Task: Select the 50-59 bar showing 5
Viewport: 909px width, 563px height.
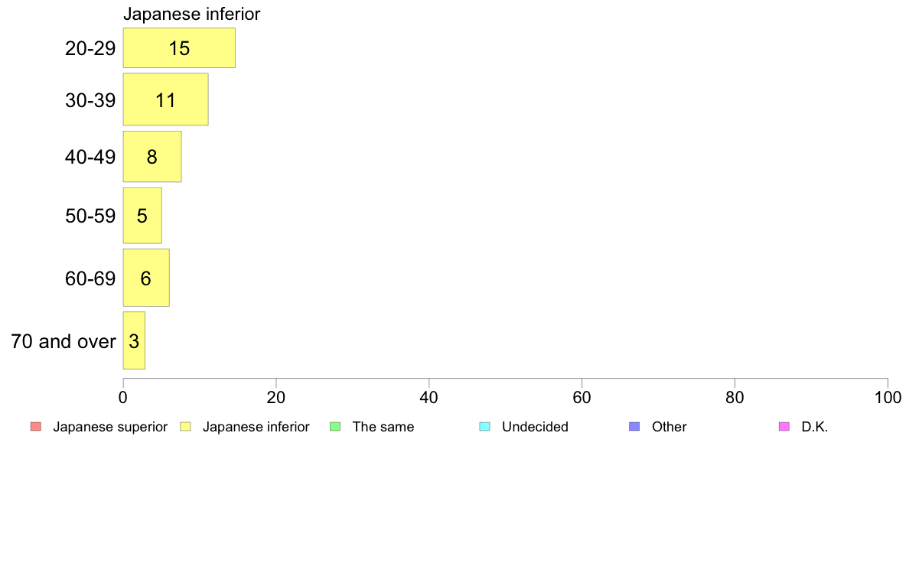Action: (142, 216)
